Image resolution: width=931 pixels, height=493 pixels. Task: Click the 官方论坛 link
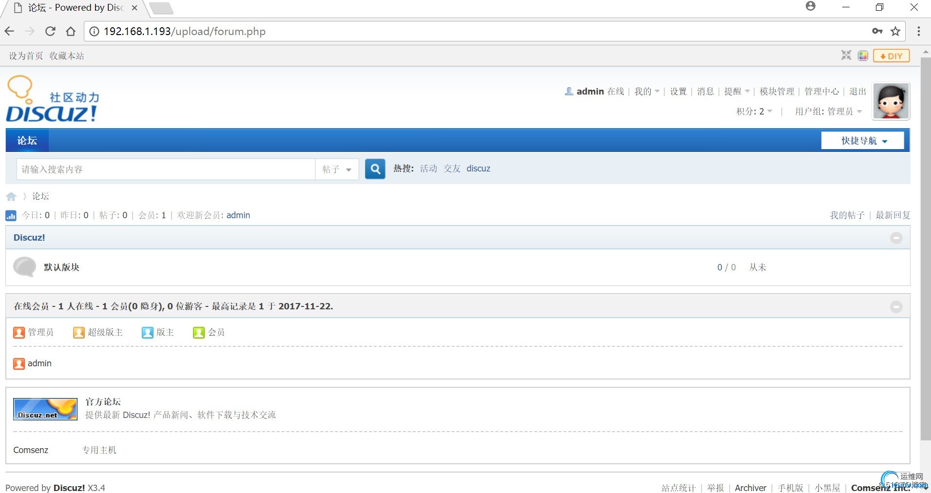pyautogui.click(x=103, y=402)
